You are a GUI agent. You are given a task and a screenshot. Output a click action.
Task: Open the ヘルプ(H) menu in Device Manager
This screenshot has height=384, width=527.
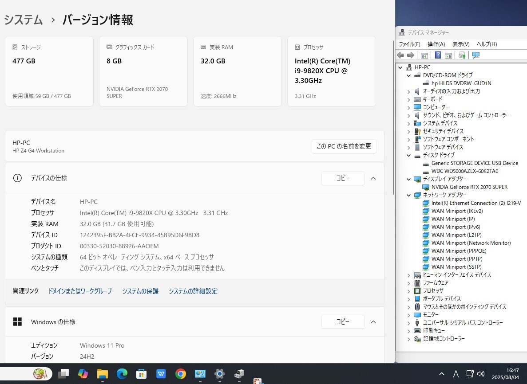487,44
